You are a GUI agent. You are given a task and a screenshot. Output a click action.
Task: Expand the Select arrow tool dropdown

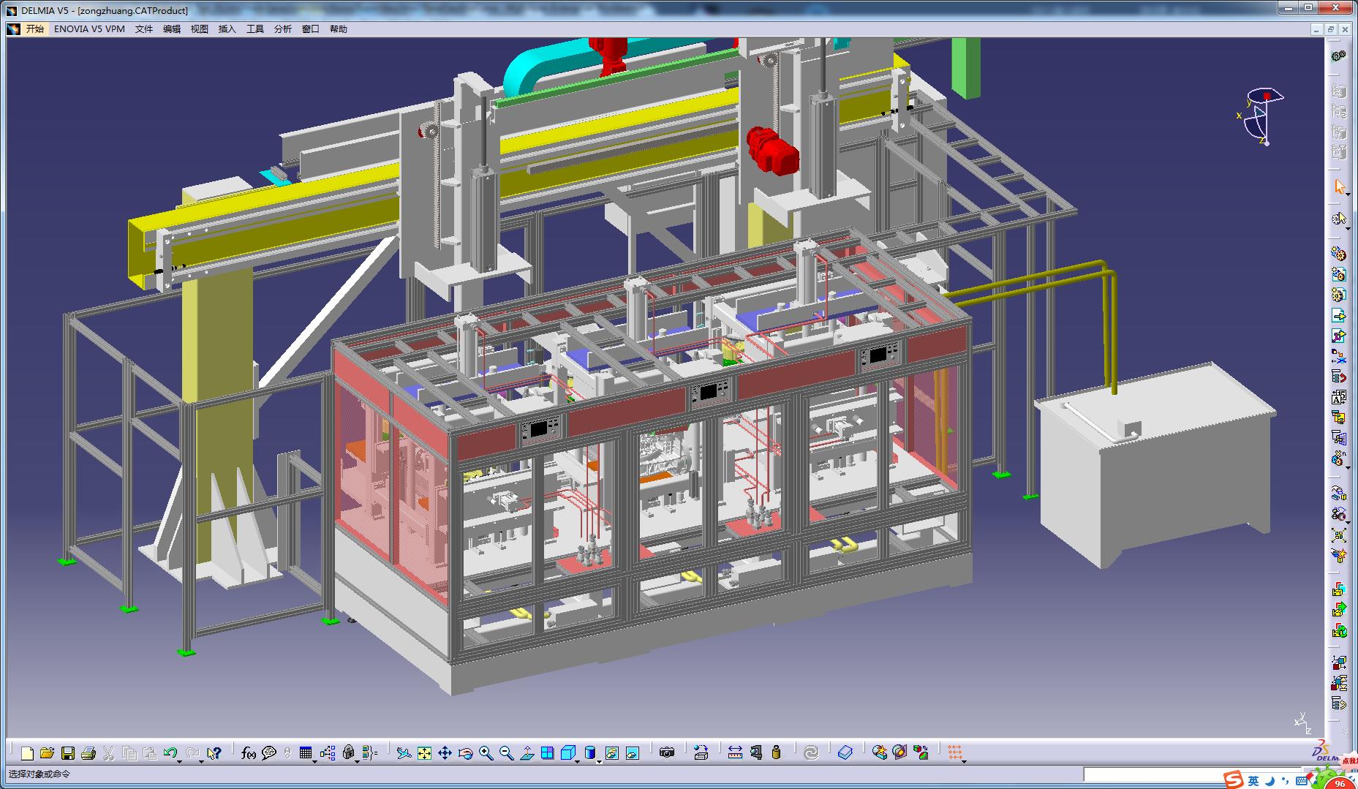coord(1347,194)
